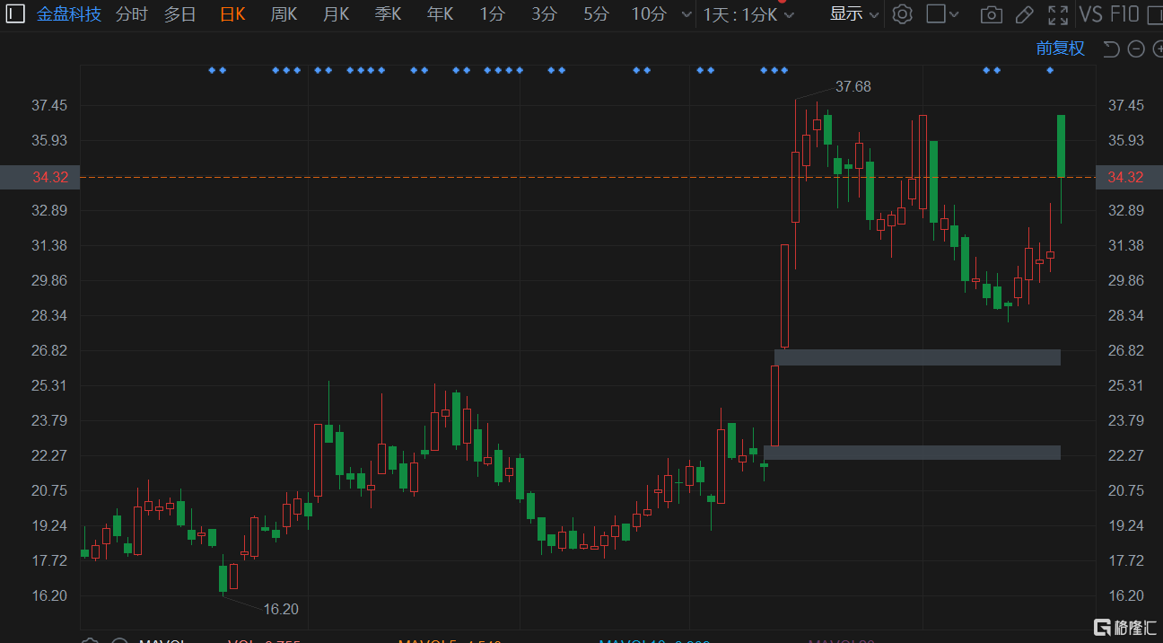The image size is (1163, 643).
Task: Click the right axis label 20.75
Action: click(1126, 490)
